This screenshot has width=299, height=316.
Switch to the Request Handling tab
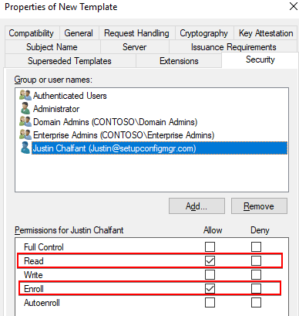136,33
